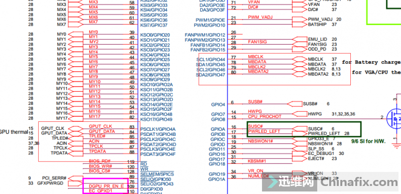Click the KSO17/GPIO49 pin name
Screen dimensions: 401x194
click(x=156, y=120)
